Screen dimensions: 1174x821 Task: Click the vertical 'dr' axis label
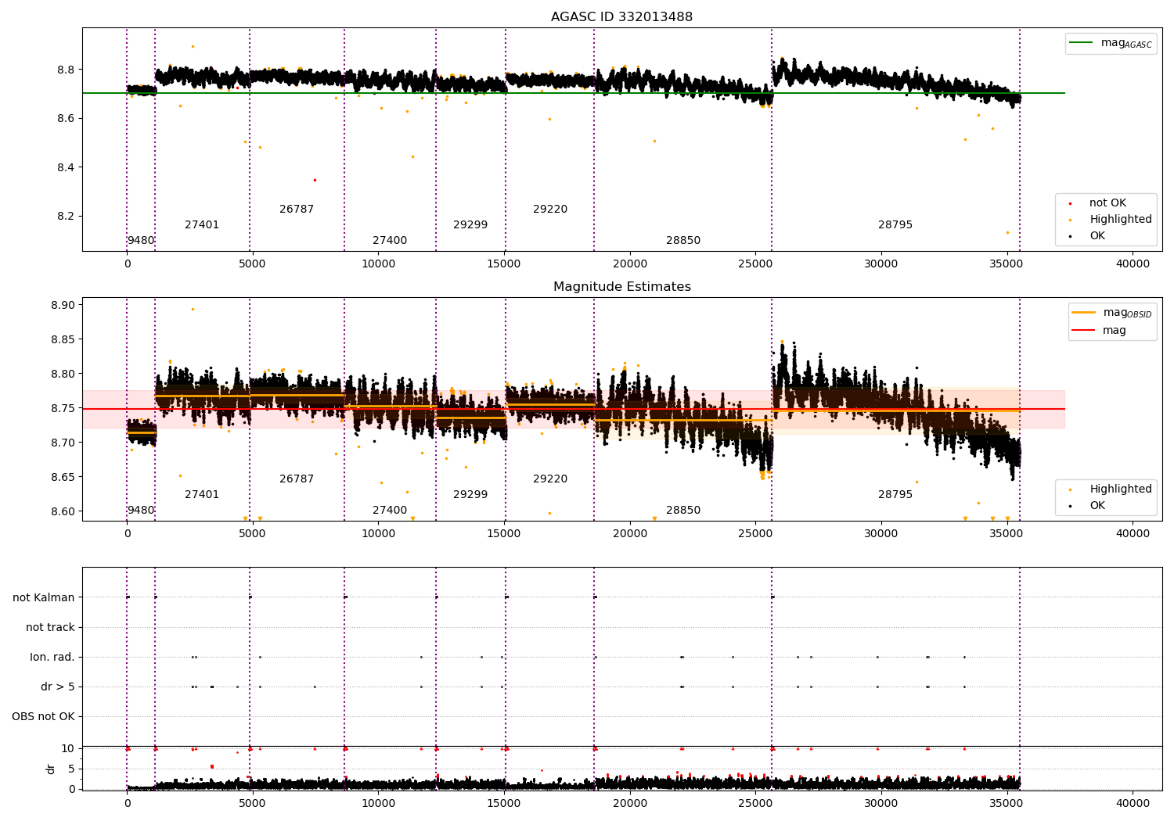pos(51,769)
